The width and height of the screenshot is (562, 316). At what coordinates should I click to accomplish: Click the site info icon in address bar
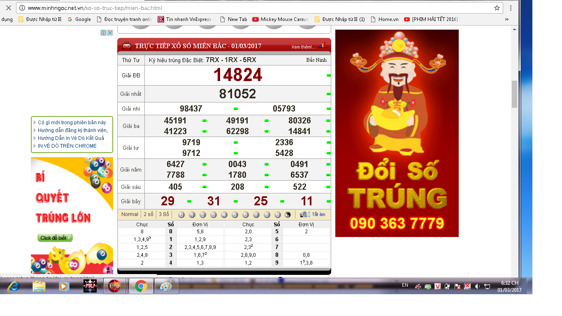[x=22, y=8]
